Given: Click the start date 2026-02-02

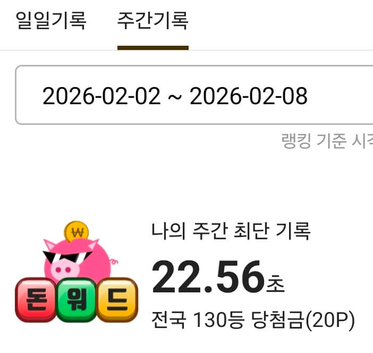Looking at the screenshot, I should pos(101,96).
